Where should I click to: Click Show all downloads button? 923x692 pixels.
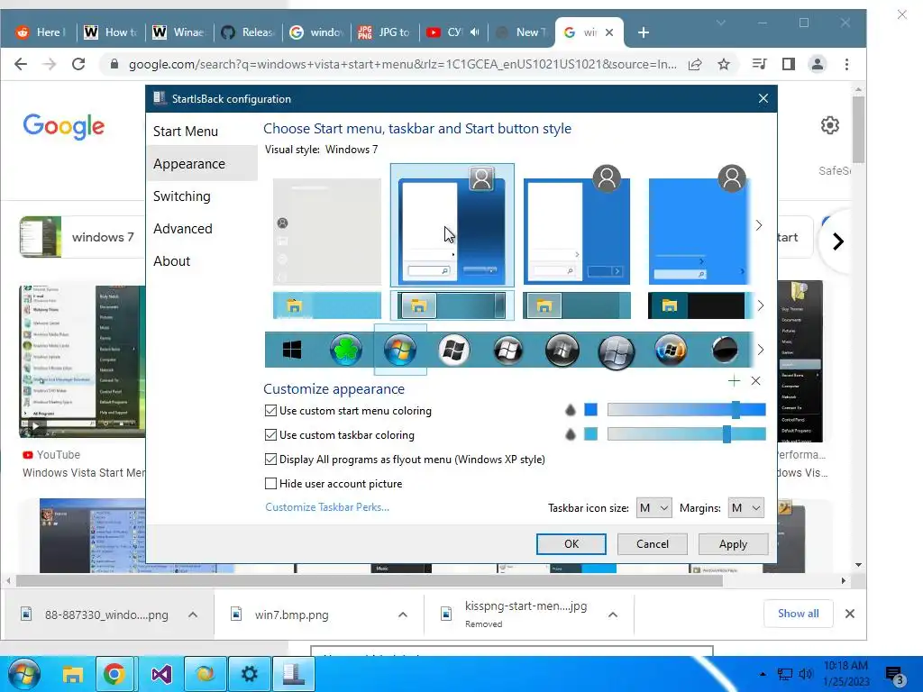click(799, 614)
